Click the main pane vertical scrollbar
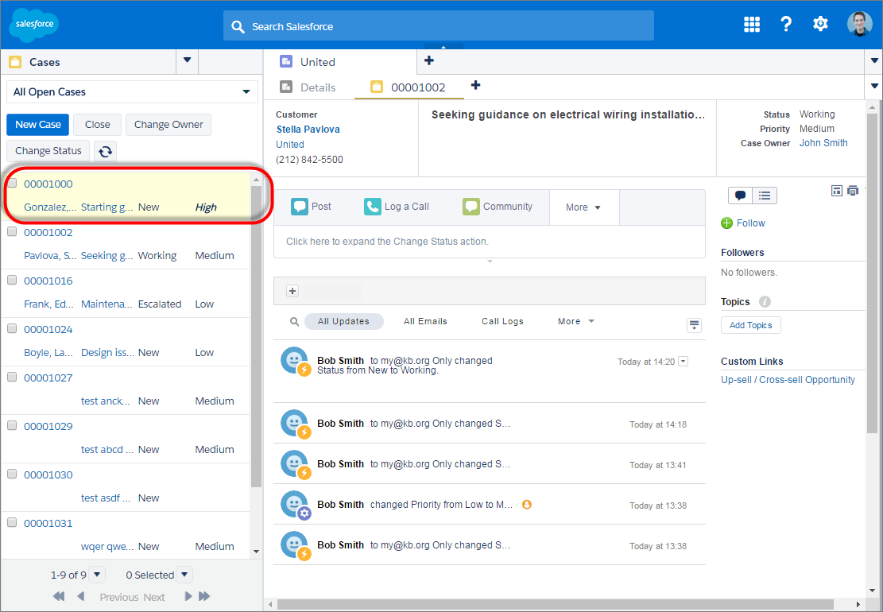Viewport: 883px width, 612px height. coord(873,273)
